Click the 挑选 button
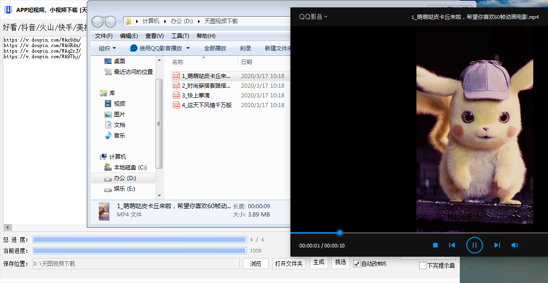The height and width of the screenshot is (283, 548). pos(340,262)
